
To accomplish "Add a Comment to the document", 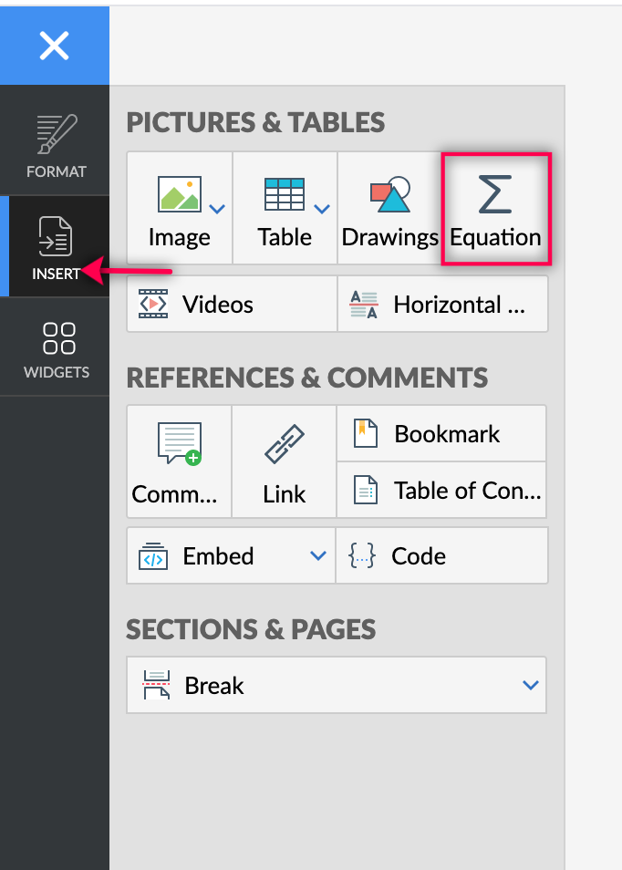I will click(x=179, y=462).
